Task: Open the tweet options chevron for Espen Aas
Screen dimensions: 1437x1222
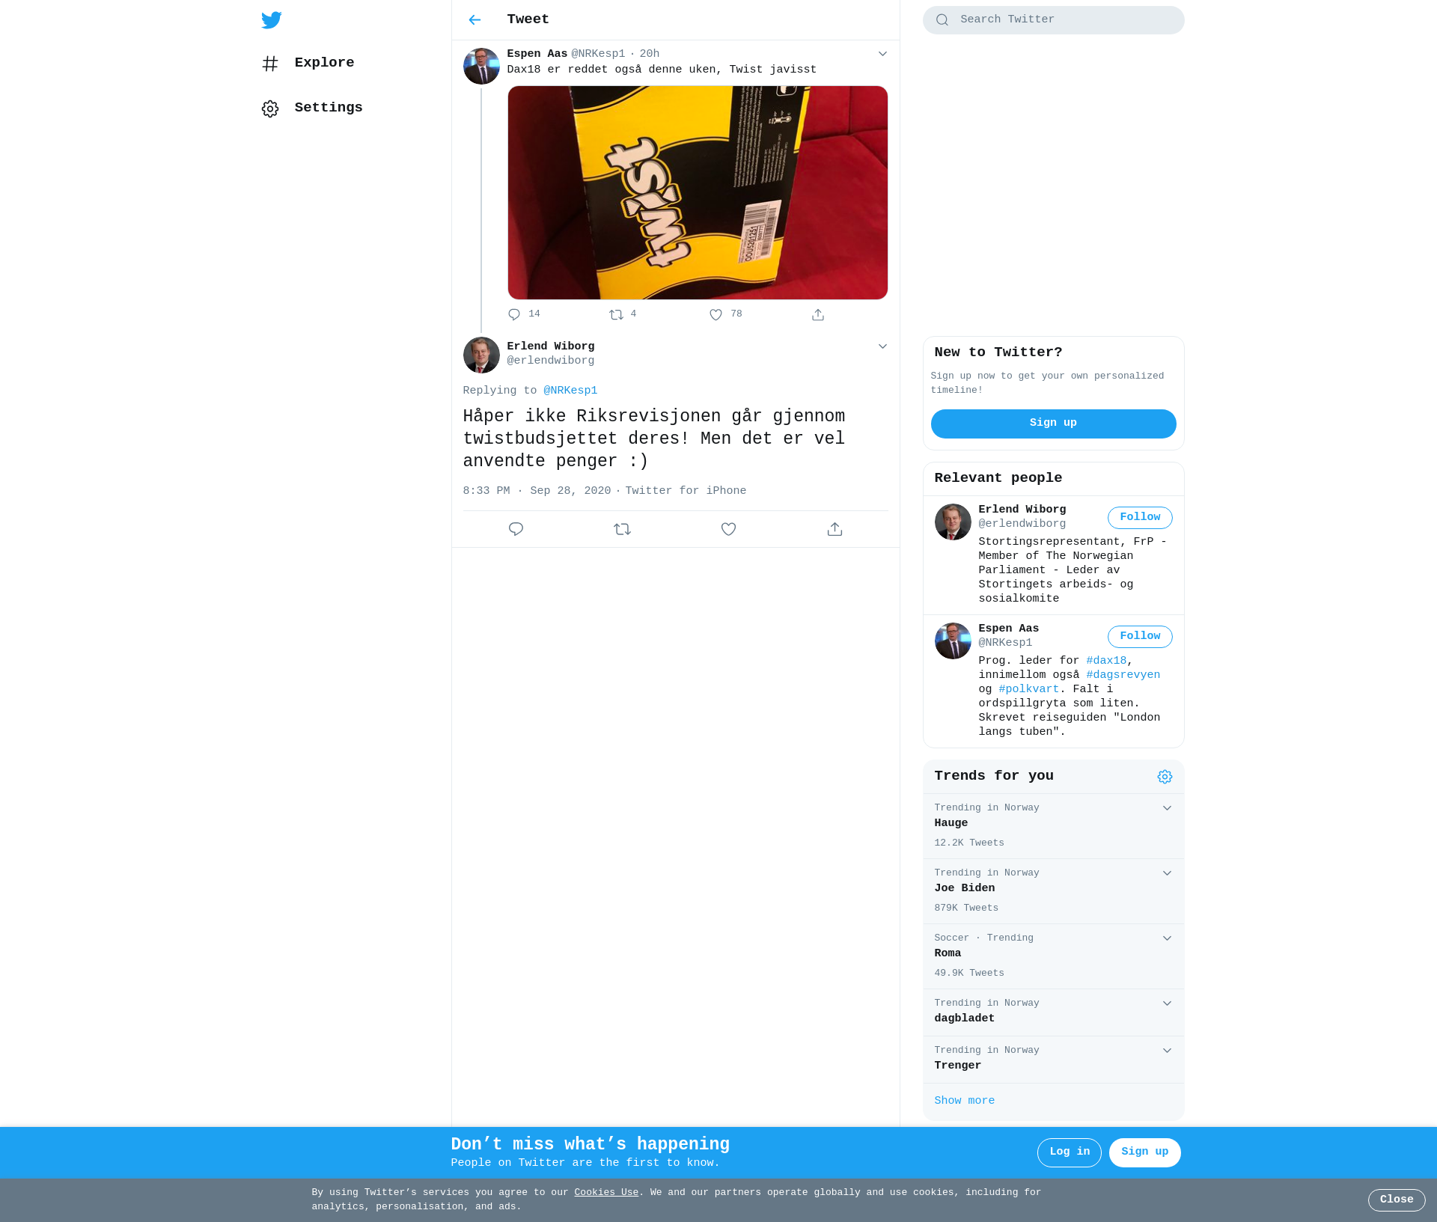Action: 882,54
